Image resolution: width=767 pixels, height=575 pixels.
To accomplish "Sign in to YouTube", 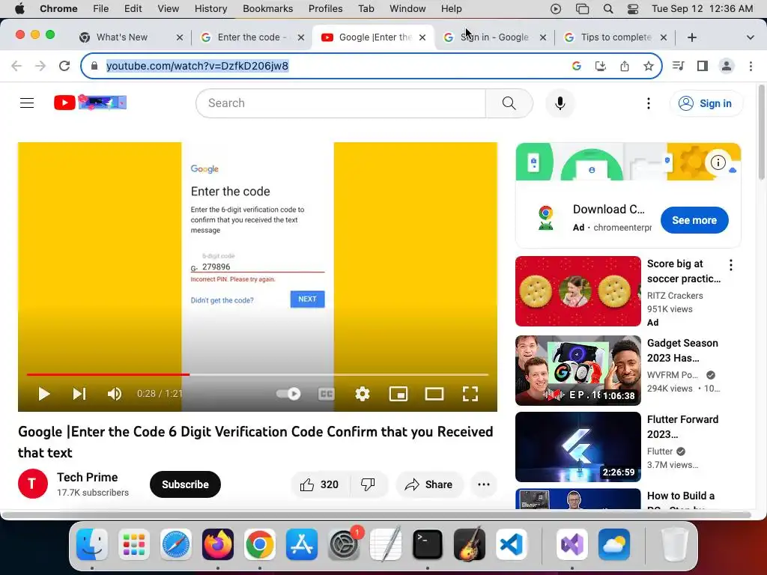I will (x=706, y=103).
